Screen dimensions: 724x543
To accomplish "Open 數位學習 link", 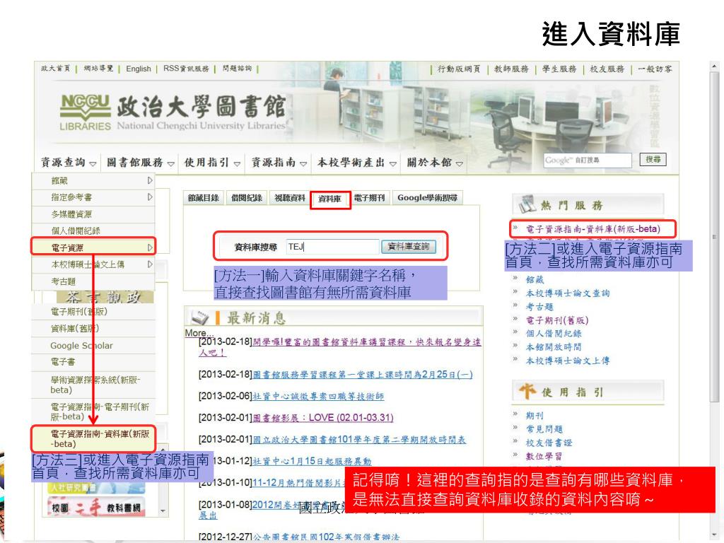I will [x=544, y=456].
